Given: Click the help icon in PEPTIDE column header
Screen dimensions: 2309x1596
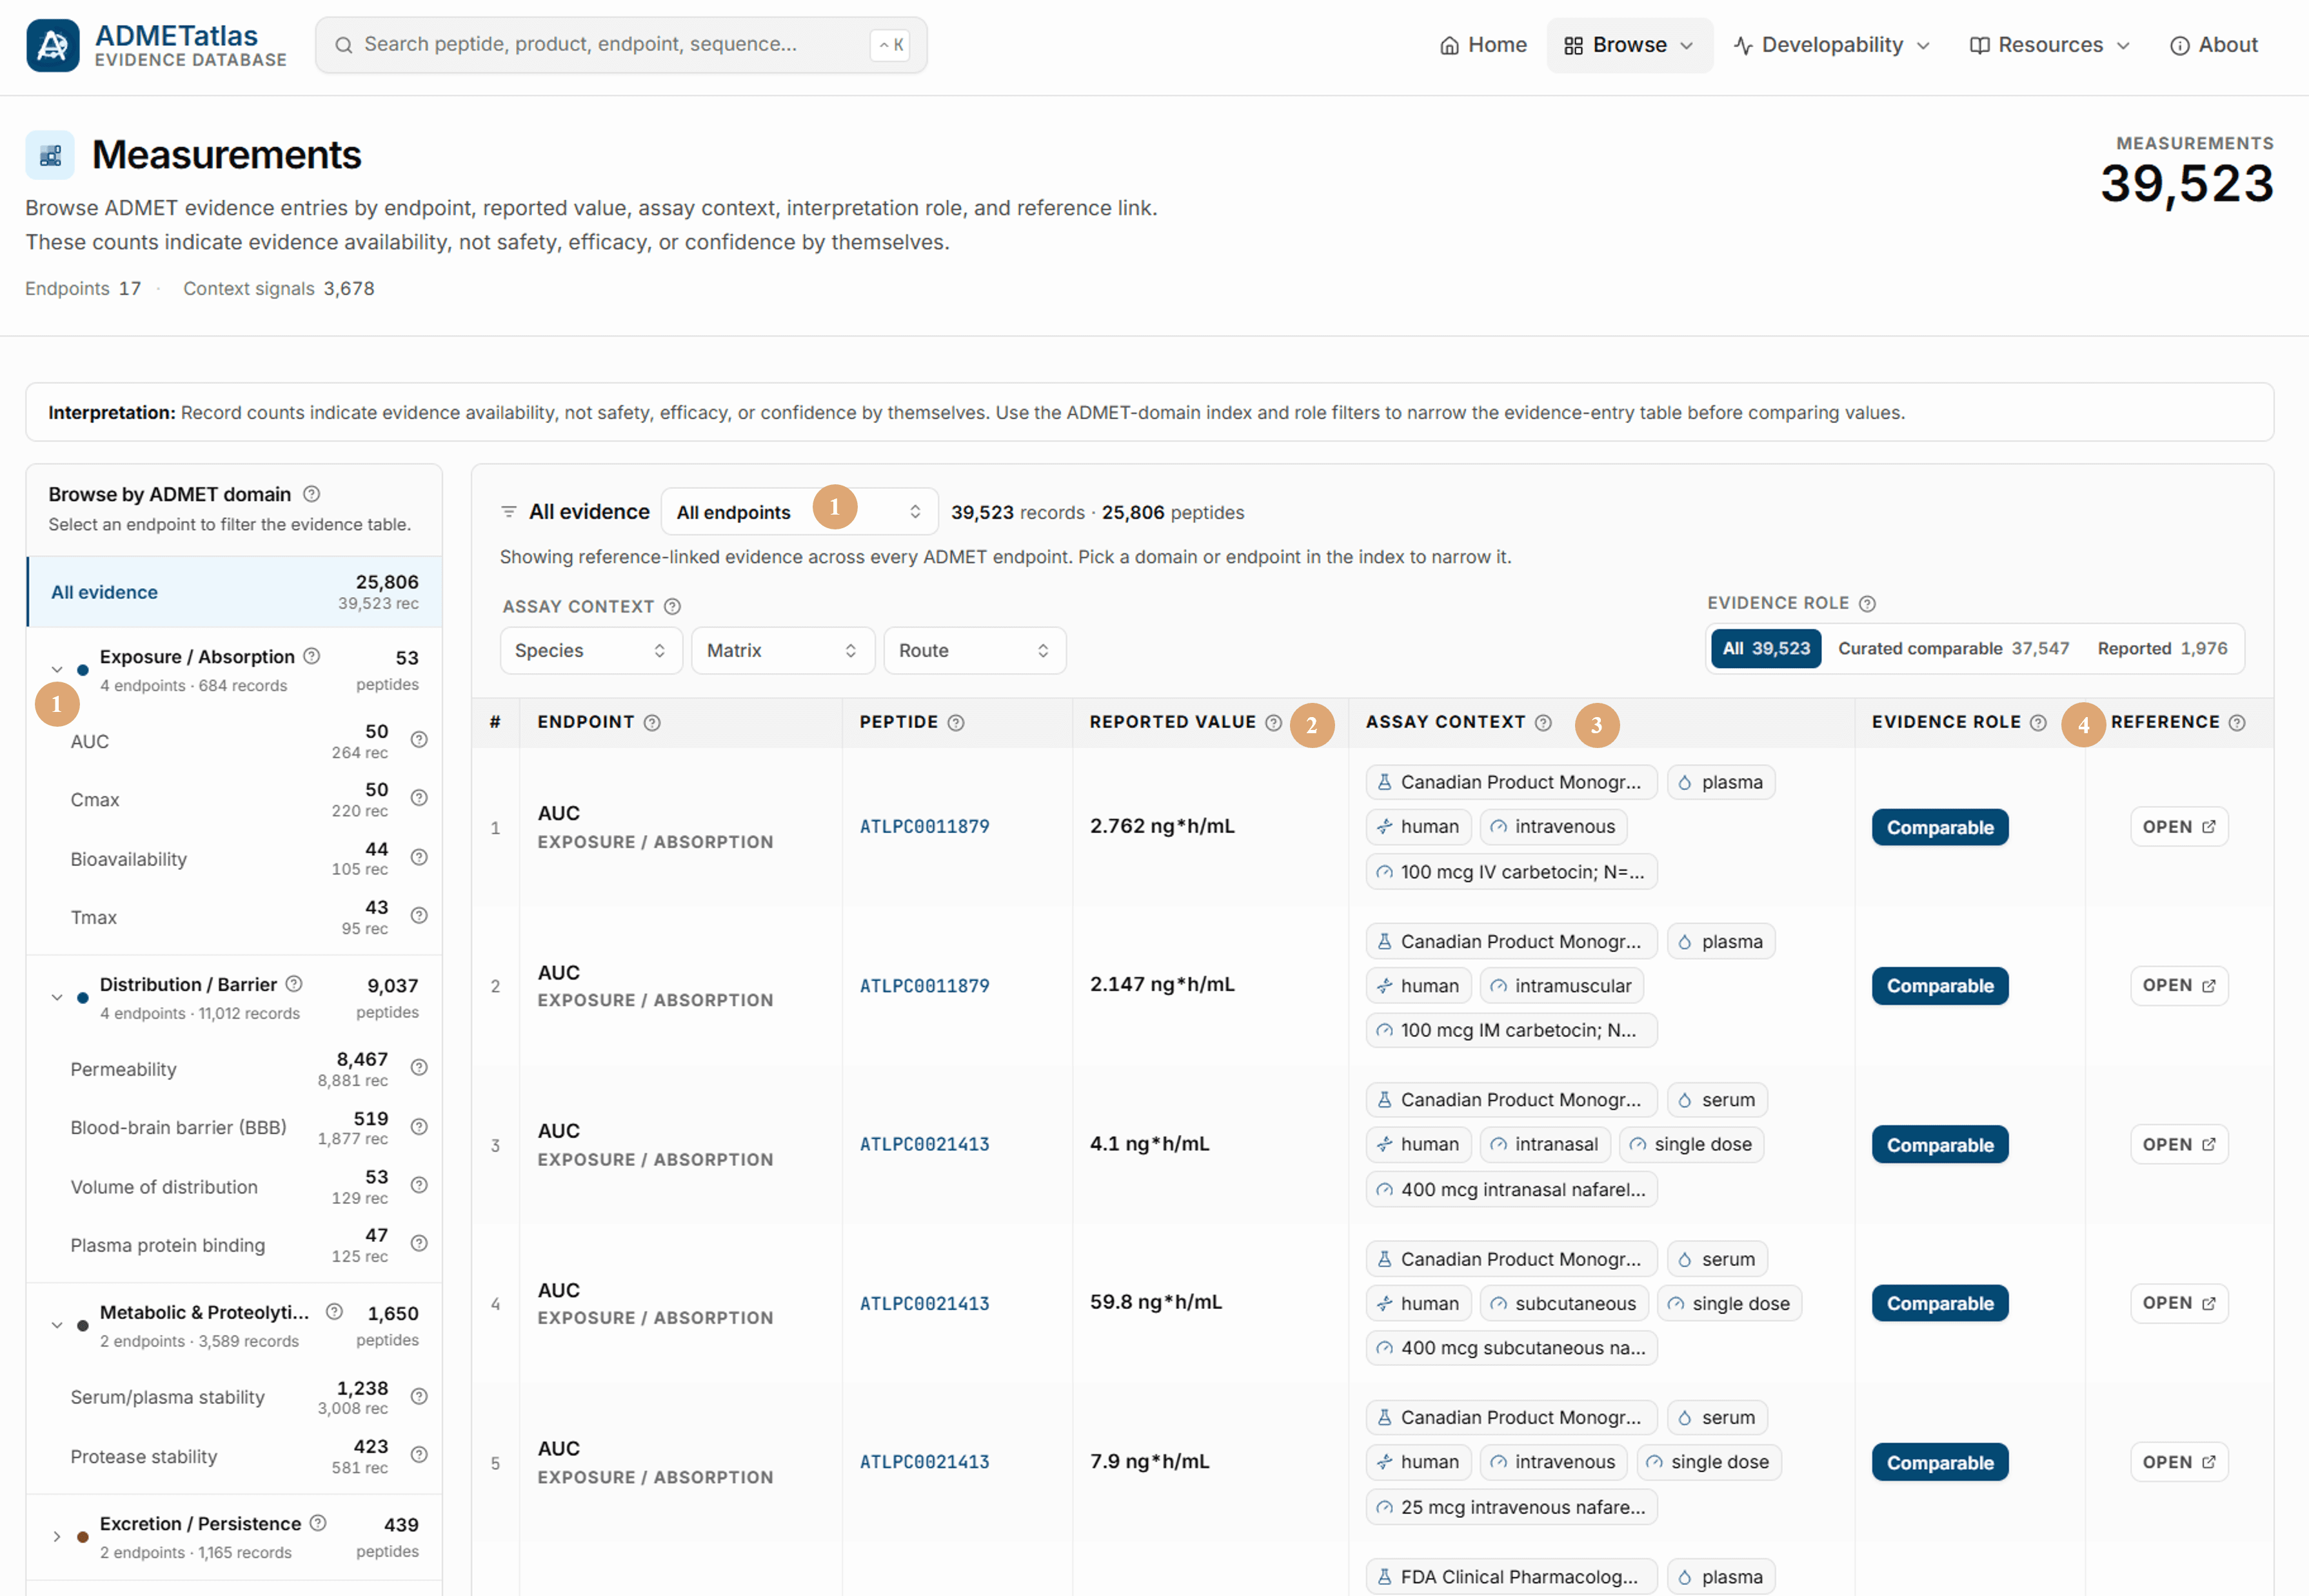Looking at the screenshot, I should coord(956,723).
